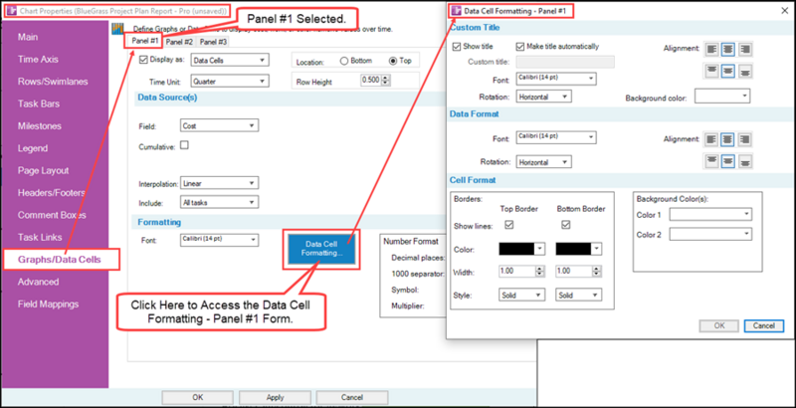This screenshot has width=796, height=408.
Task: Open the Include All tasks dropdown
Action: (x=219, y=202)
